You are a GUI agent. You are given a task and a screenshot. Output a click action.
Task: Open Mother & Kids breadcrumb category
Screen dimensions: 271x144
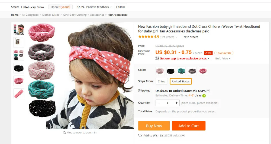pyautogui.click(x=51, y=15)
